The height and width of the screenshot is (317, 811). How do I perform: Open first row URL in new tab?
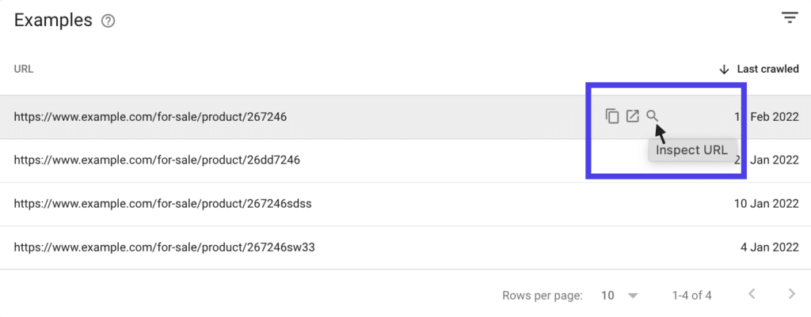click(x=632, y=116)
